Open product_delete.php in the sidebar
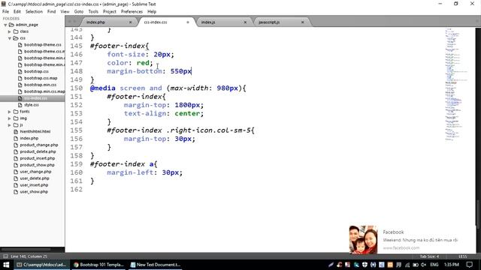The image size is (481, 270). (38, 151)
